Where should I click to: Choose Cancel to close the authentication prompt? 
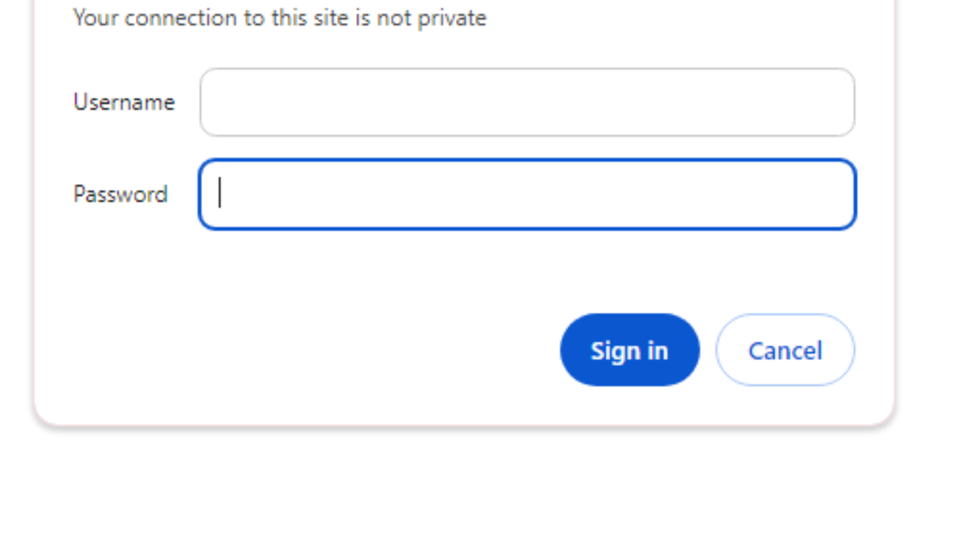(x=785, y=350)
